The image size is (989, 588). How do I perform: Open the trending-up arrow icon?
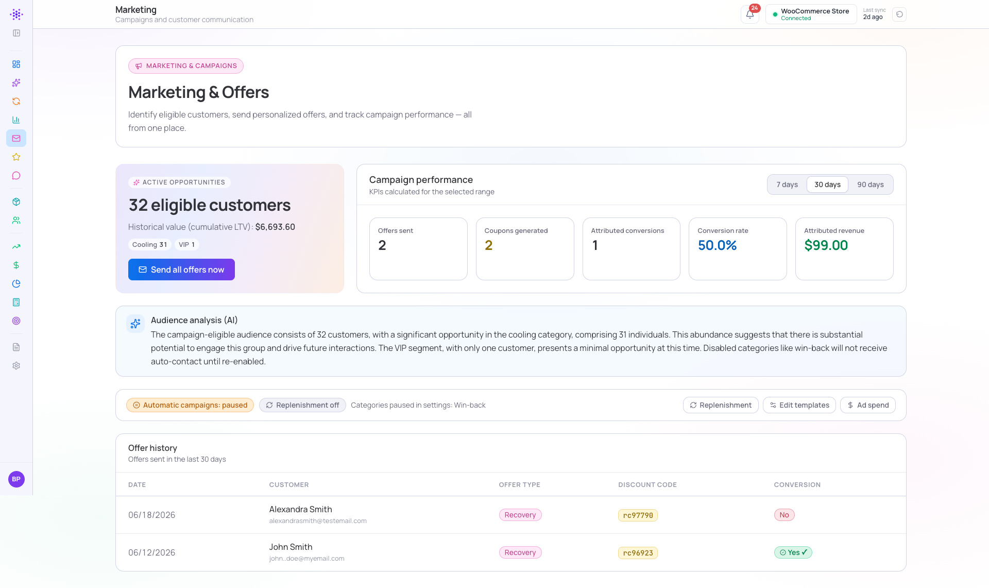(x=16, y=247)
